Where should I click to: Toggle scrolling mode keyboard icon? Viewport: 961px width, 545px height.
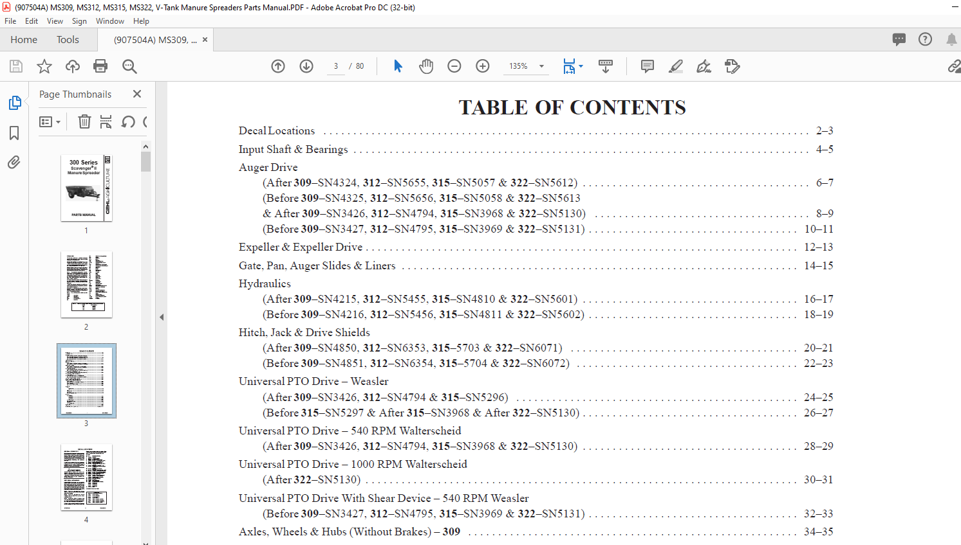pyautogui.click(x=606, y=66)
